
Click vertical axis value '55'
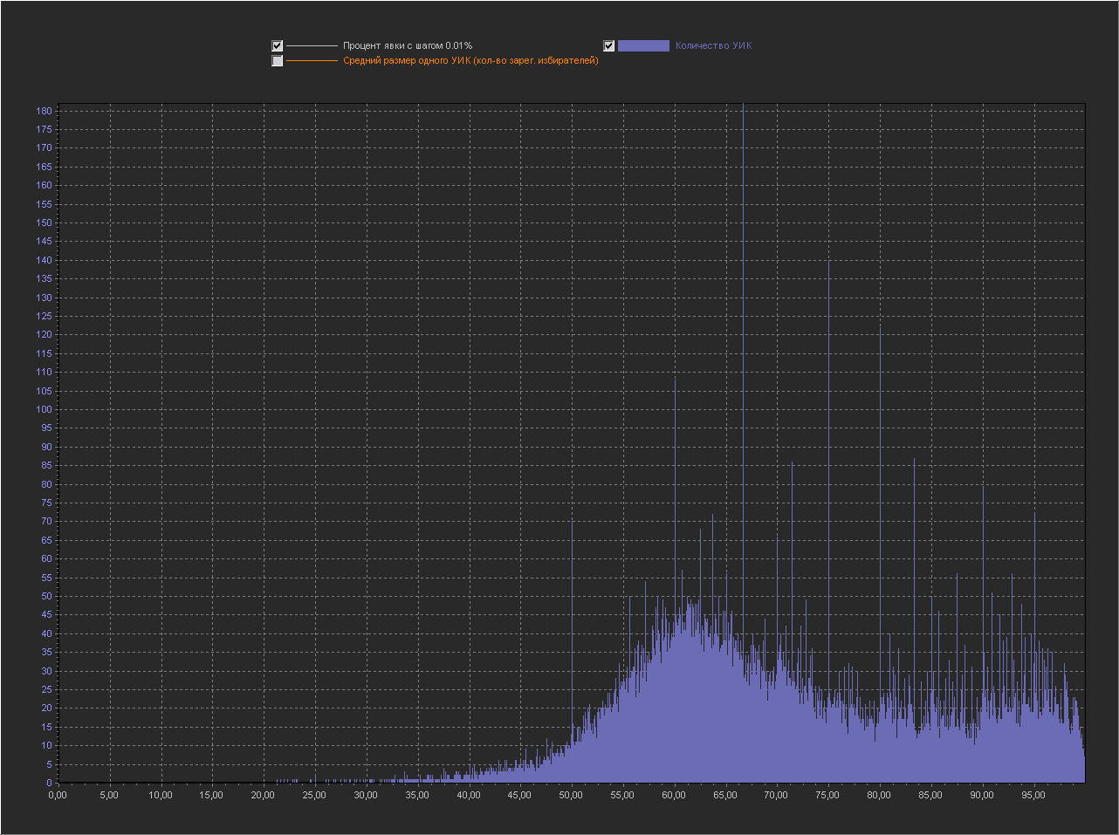(x=47, y=578)
